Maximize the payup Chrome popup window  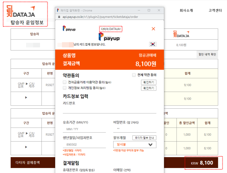tap(149, 10)
